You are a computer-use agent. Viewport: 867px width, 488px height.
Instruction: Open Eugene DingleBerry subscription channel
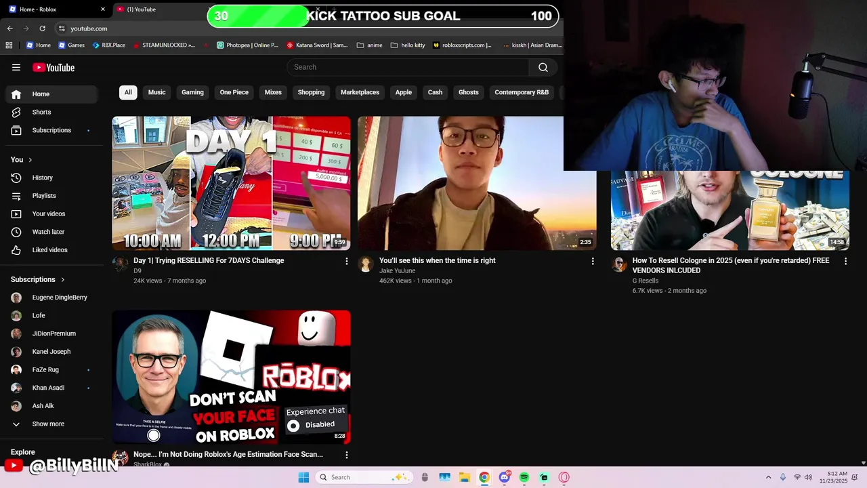[x=51, y=298]
